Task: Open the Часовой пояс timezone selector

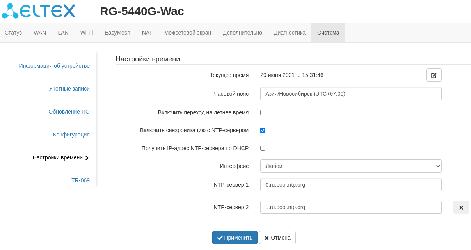Action: tap(350, 94)
